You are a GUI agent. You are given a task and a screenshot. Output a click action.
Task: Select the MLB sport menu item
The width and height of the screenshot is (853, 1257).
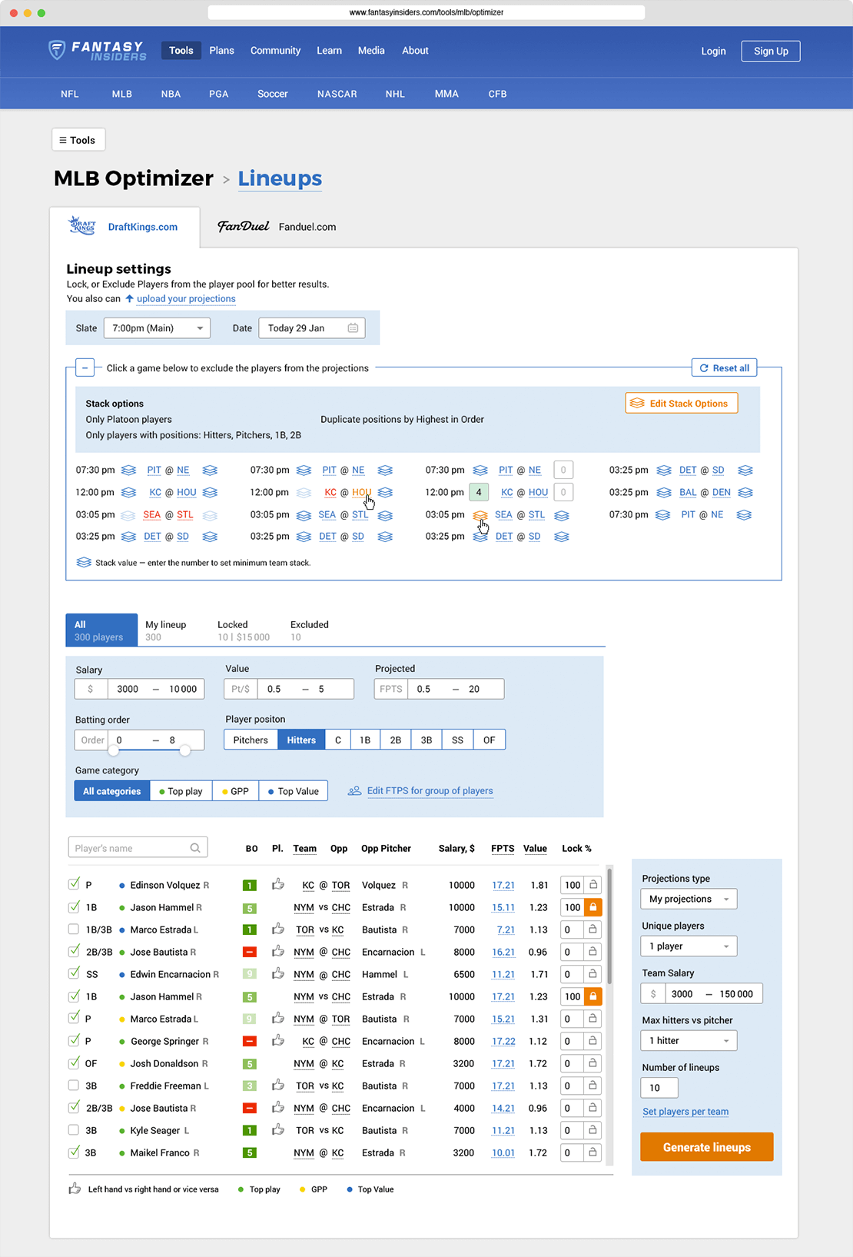[122, 94]
